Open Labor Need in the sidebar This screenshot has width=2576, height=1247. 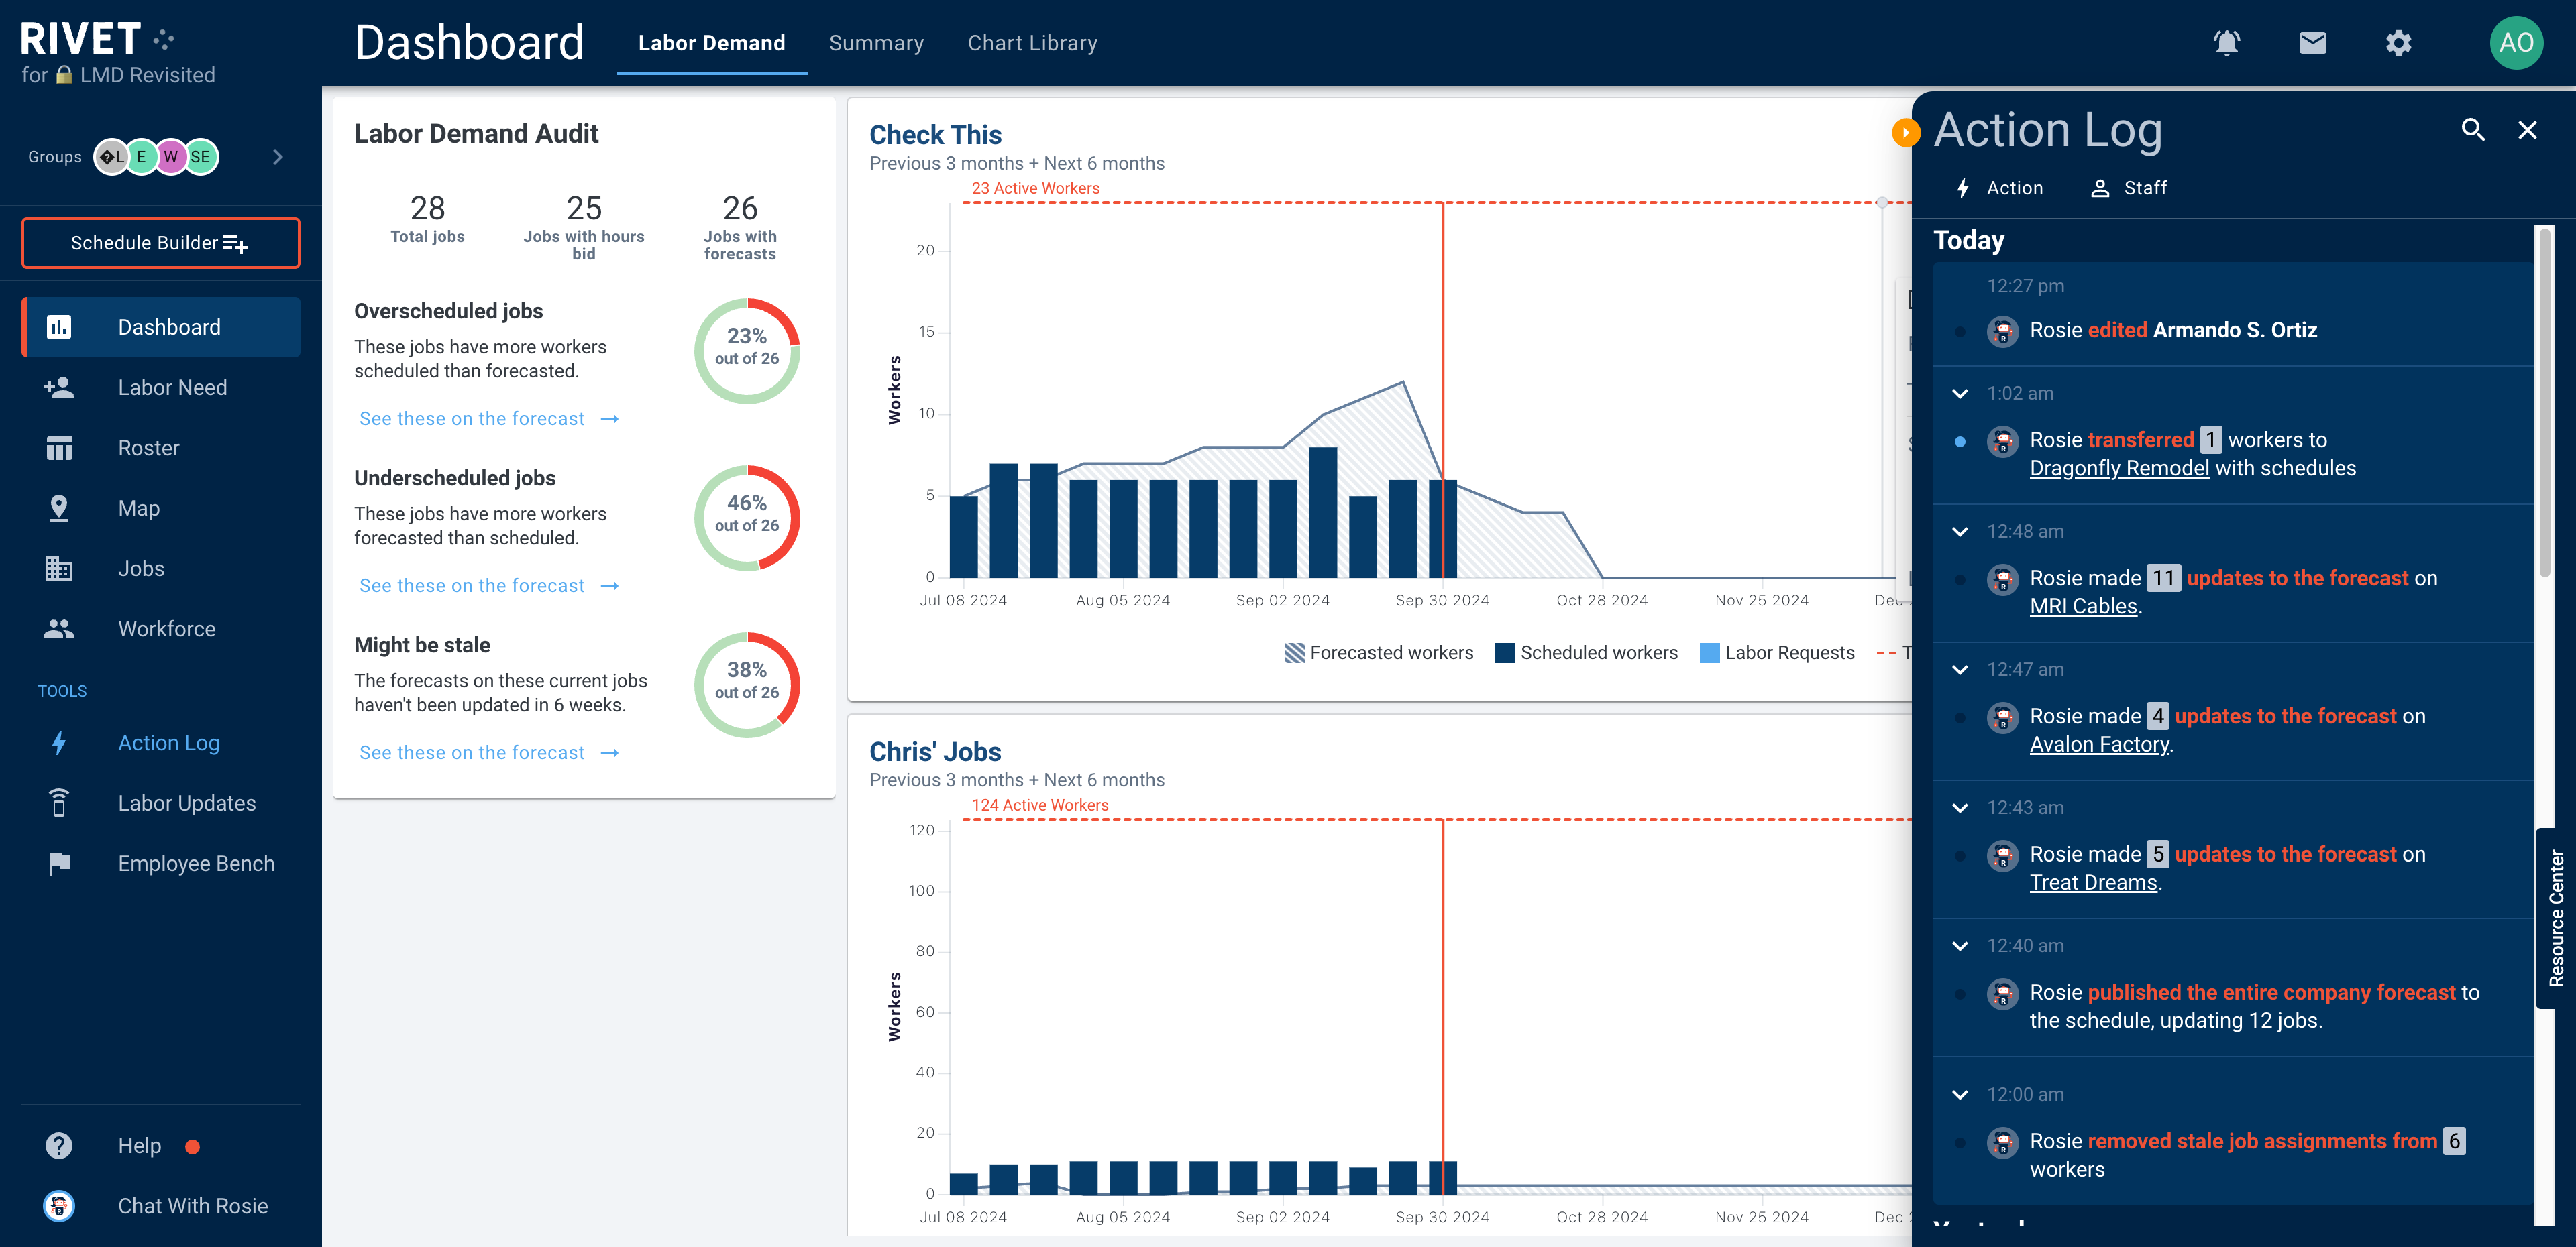pyautogui.click(x=161, y=388)
